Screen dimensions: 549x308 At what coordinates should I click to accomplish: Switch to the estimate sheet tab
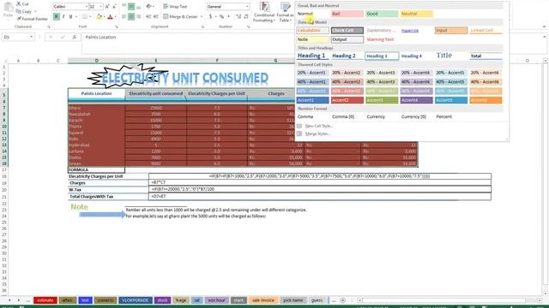pyautogui.click(x=45, y=300)
